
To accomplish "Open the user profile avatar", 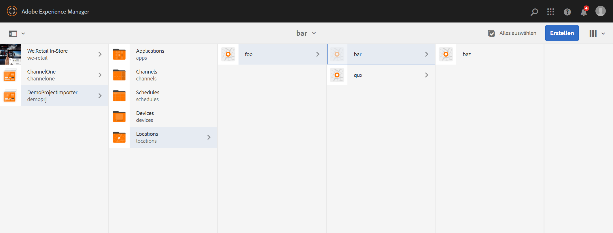I will [601, 11].
